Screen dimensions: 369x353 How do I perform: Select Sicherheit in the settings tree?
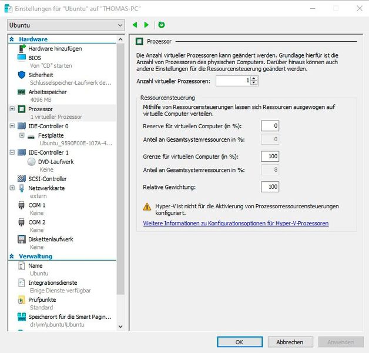point(41,75)
